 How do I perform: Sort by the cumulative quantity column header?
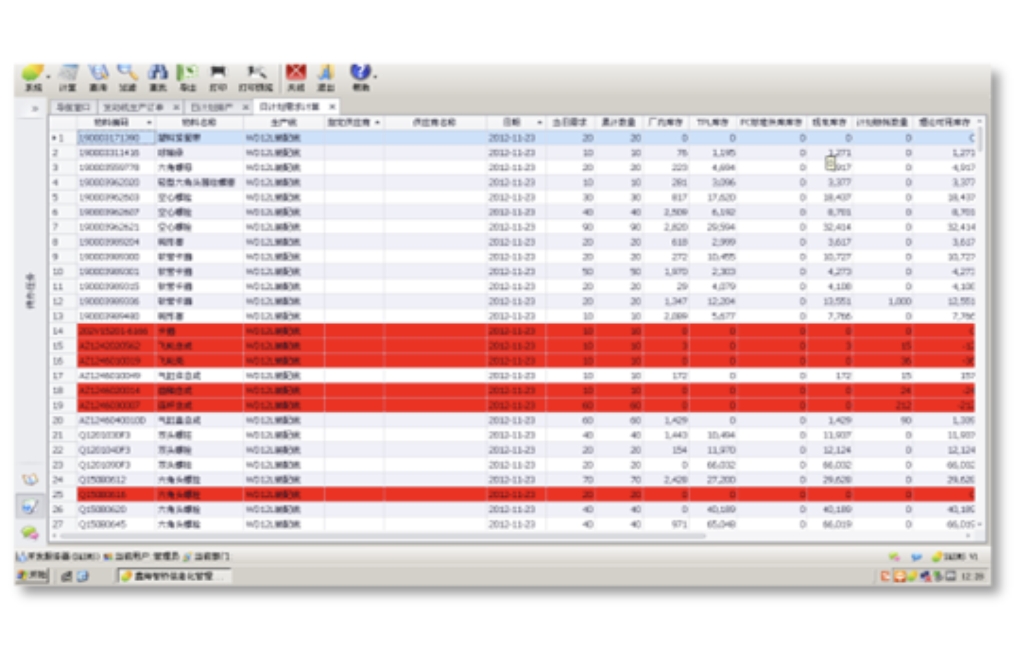pyautogui.click(x=619, y=123)
